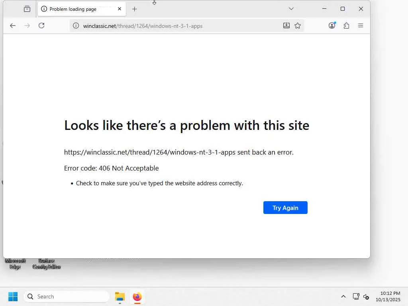The height and width of the screenshot is (306, 408).
Task: Click the winclassic.net thread URL error text
Action: [179, 152]
